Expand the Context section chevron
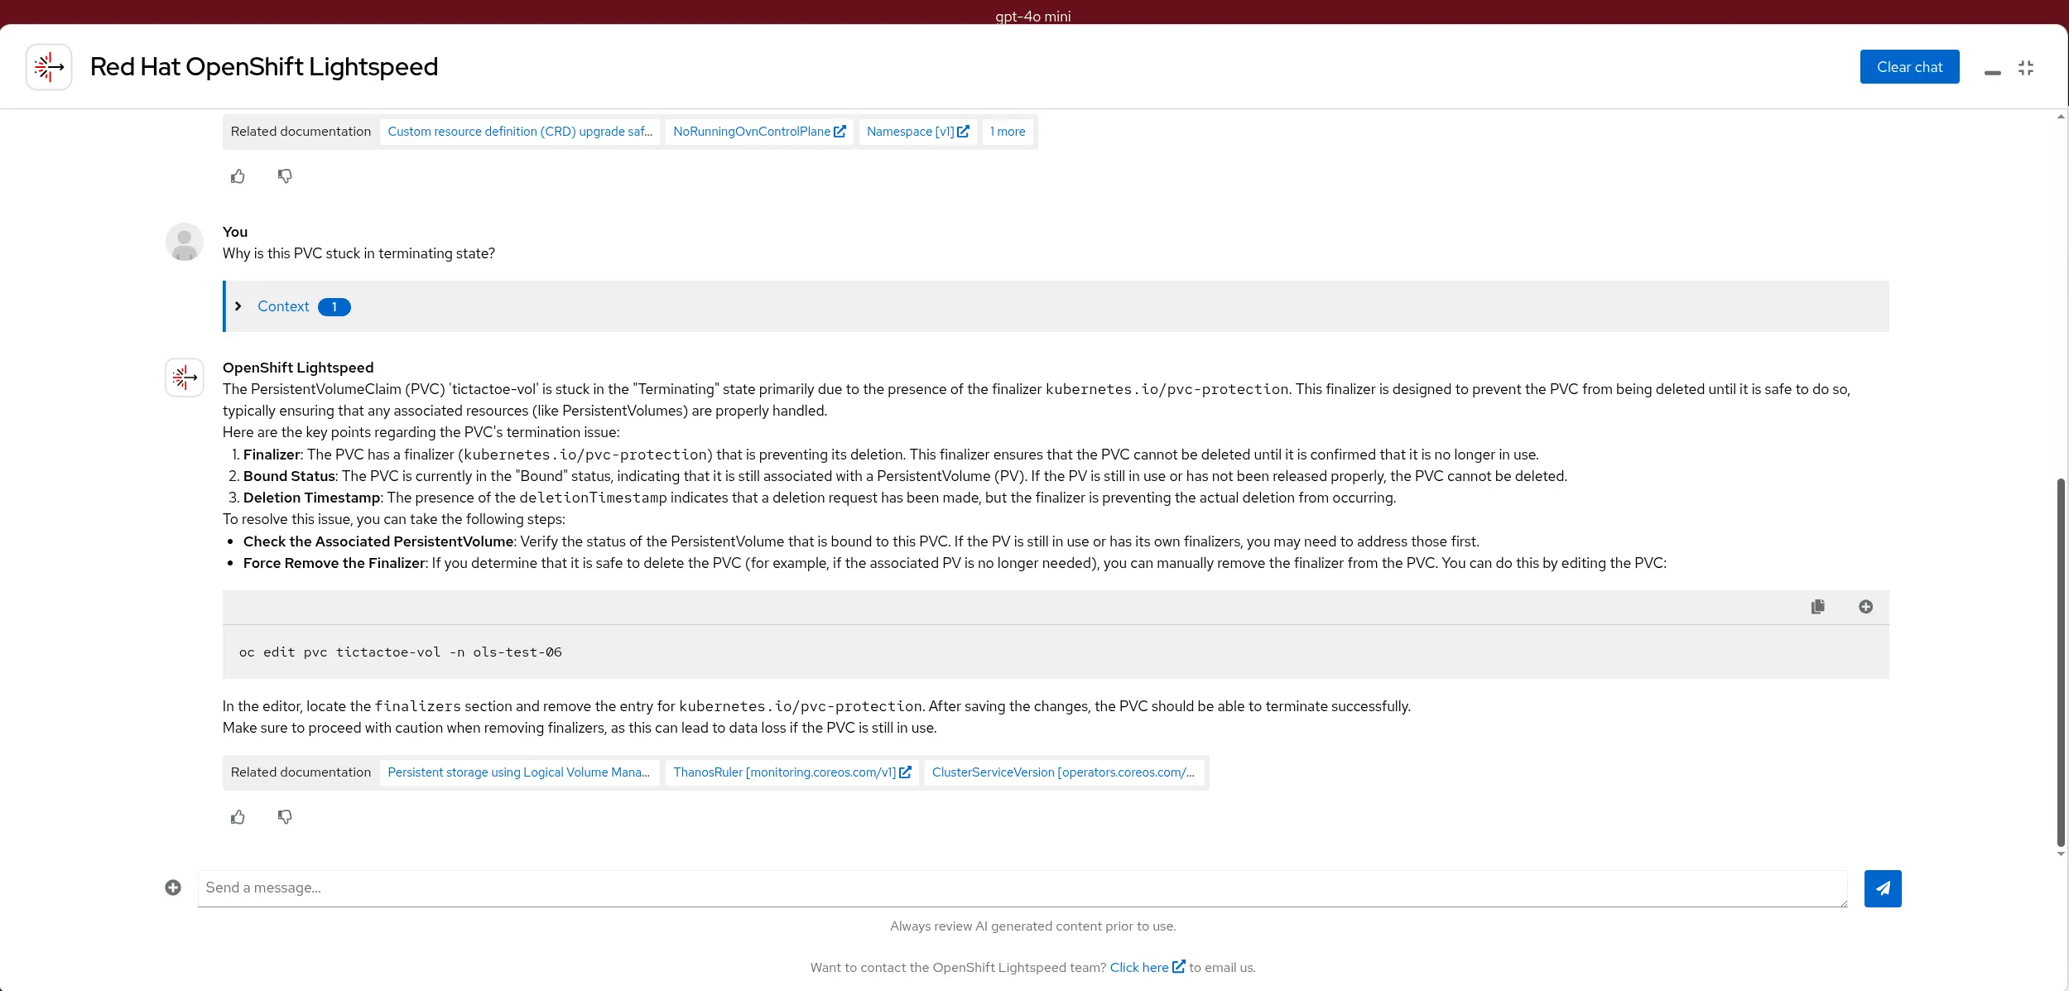The width and height of the screenshot is (2069, 991). [x=238, y=306]
